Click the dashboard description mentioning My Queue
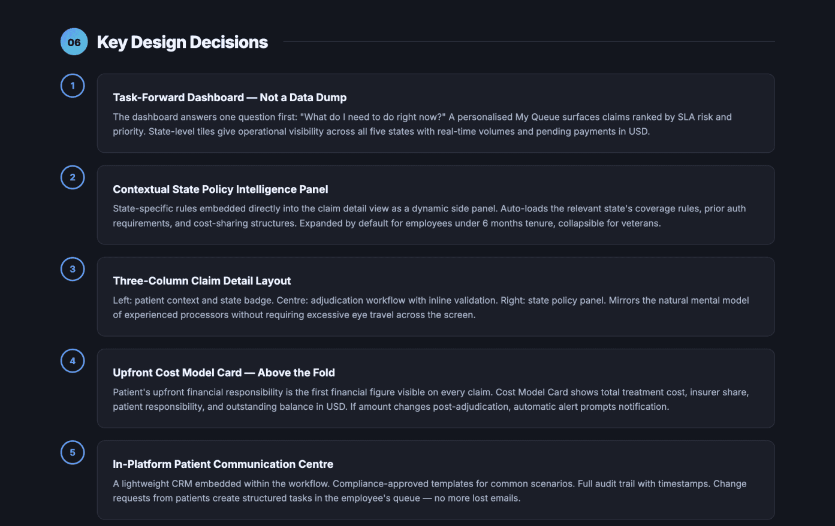The image size is (835, 526). (x=422, y=124)
